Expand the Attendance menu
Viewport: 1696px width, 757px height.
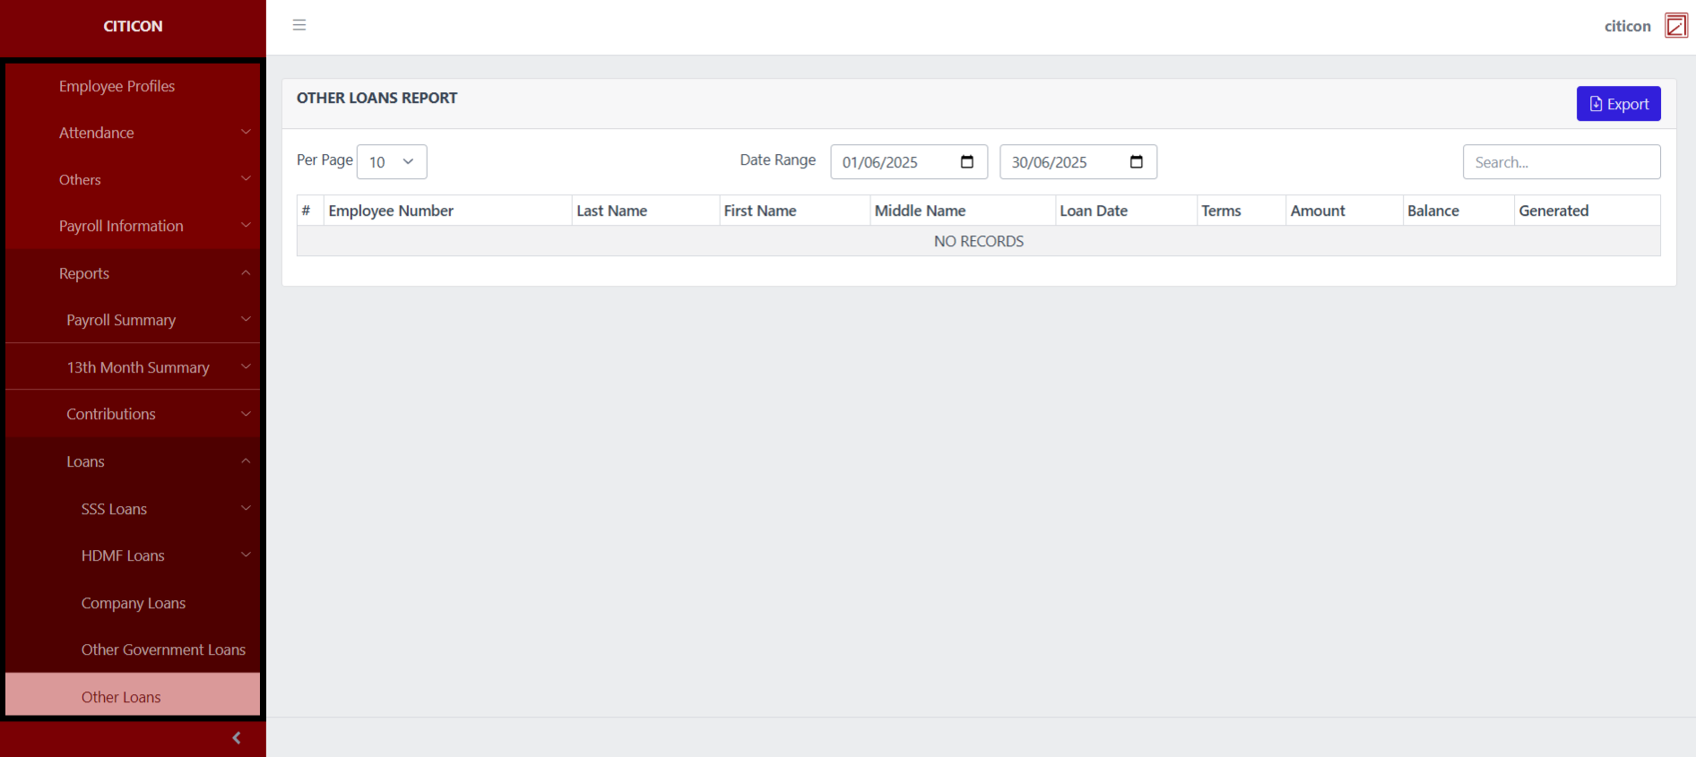click(x=133, y=133)
